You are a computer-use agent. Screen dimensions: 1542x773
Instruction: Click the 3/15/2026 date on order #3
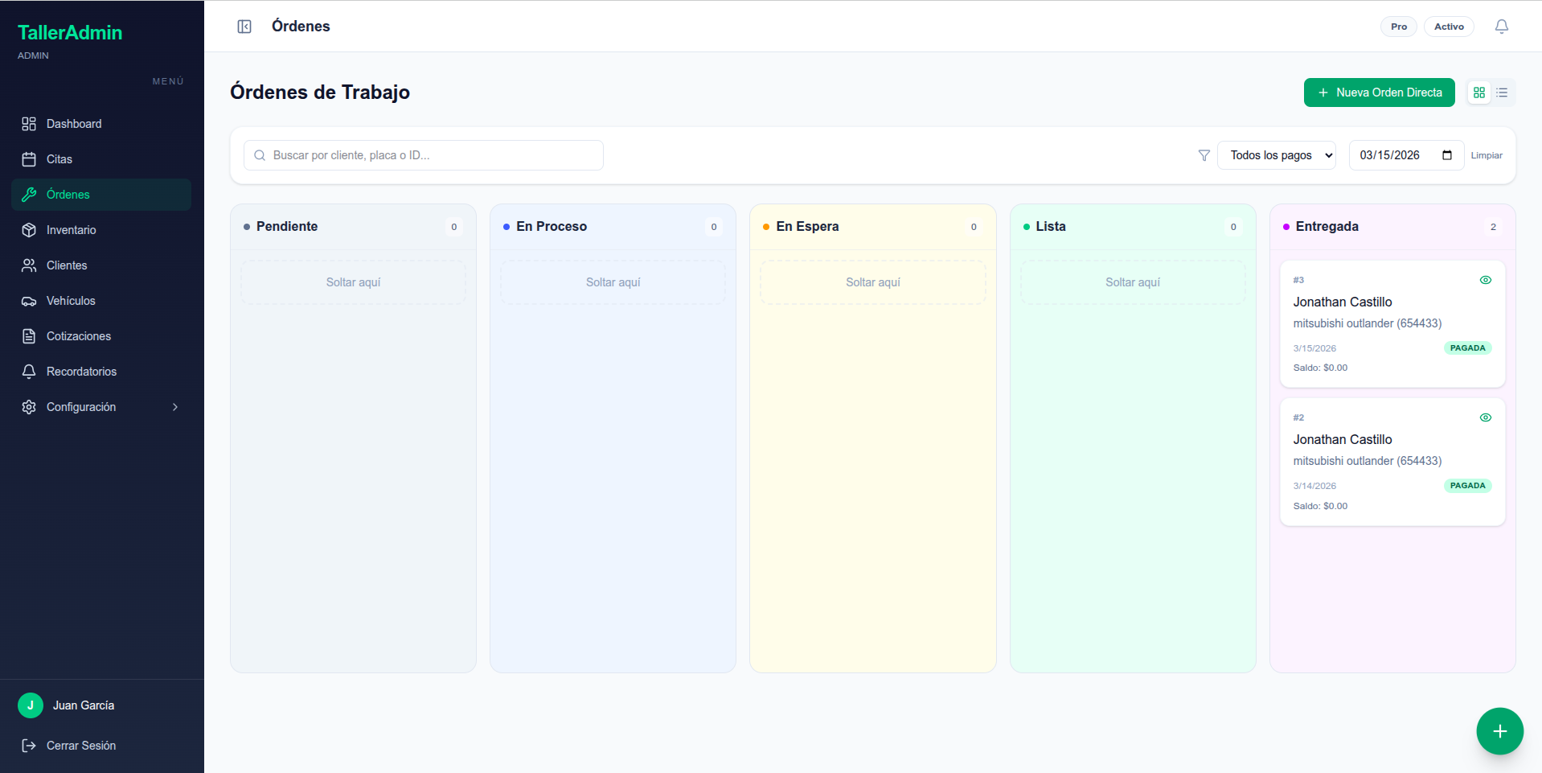(1314, 348)
